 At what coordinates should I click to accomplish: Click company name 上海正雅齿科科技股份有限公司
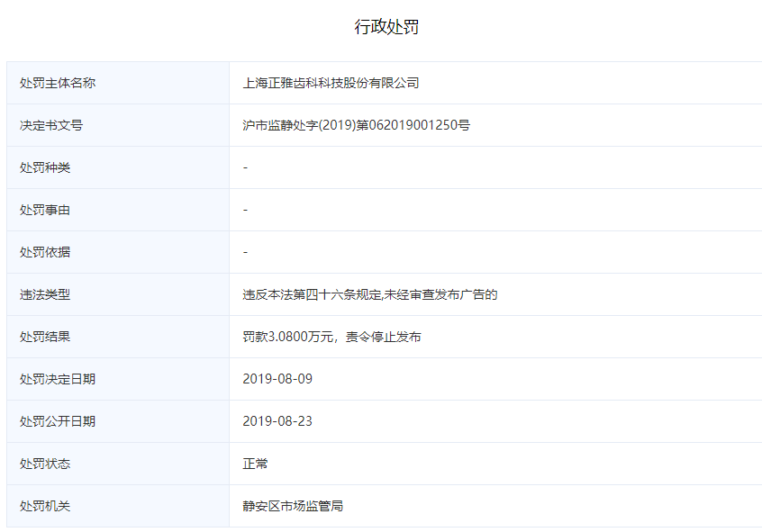331,83
